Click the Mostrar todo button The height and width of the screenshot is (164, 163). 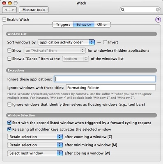(x=34, y=10)
